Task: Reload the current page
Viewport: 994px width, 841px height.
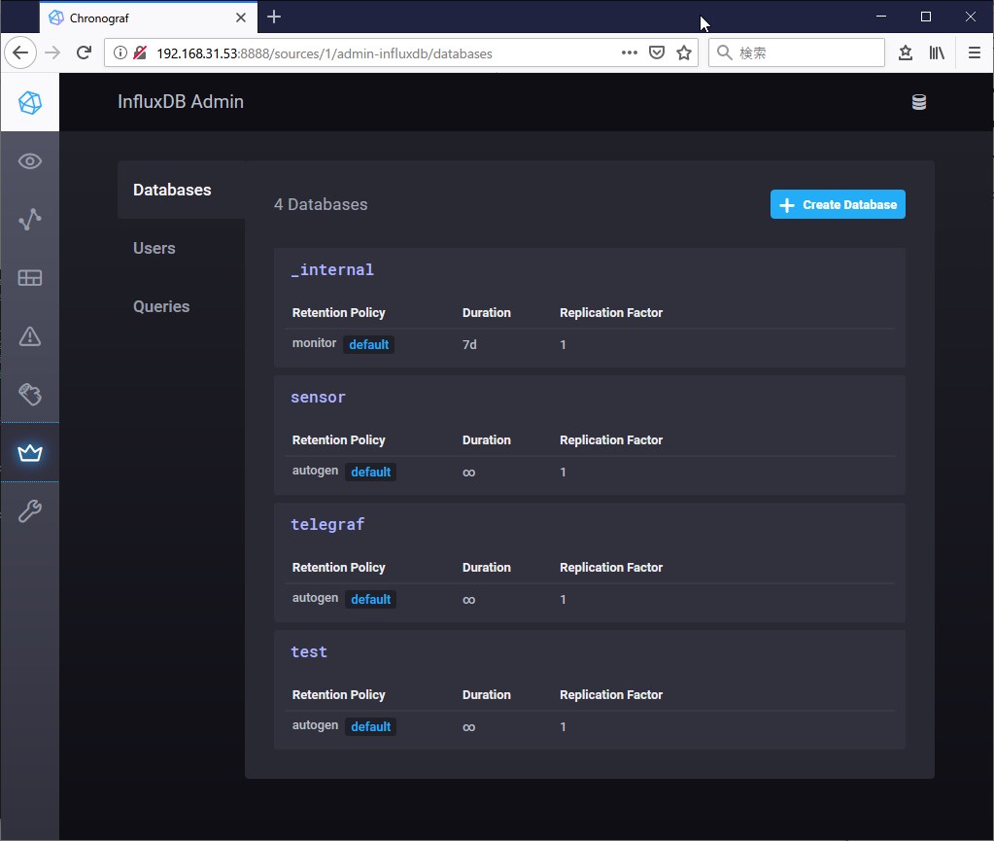Action: tap(84, 53)
